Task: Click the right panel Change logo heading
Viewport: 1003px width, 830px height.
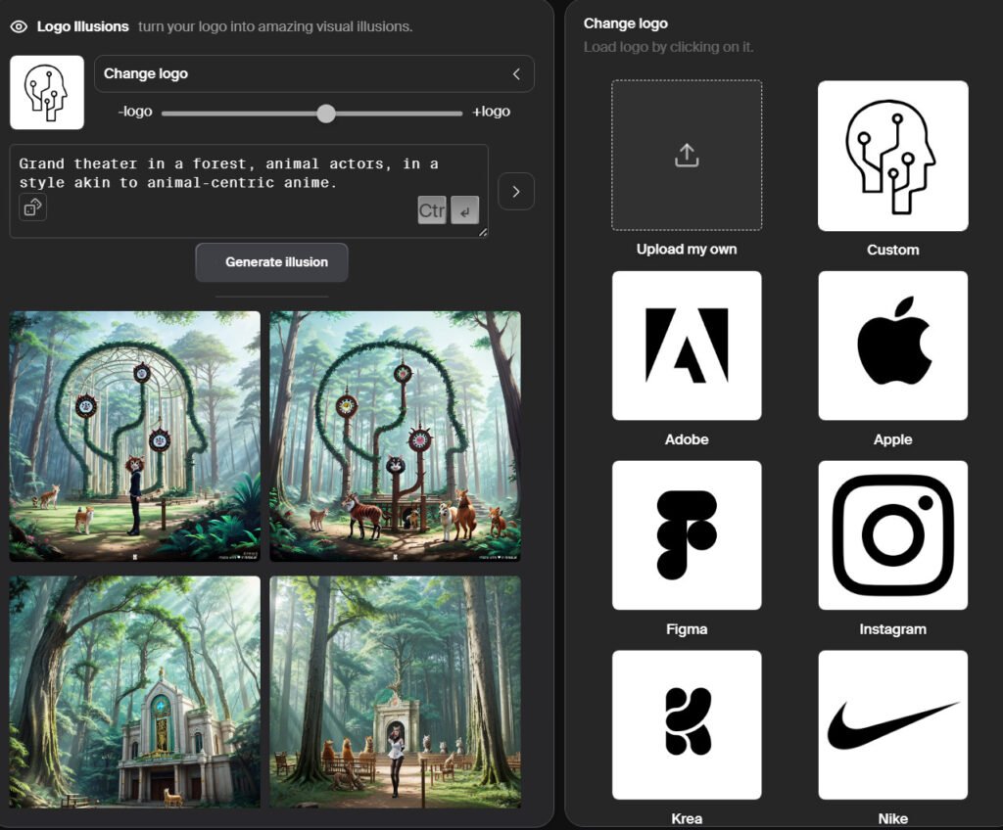Action: (x=626, y=23)
